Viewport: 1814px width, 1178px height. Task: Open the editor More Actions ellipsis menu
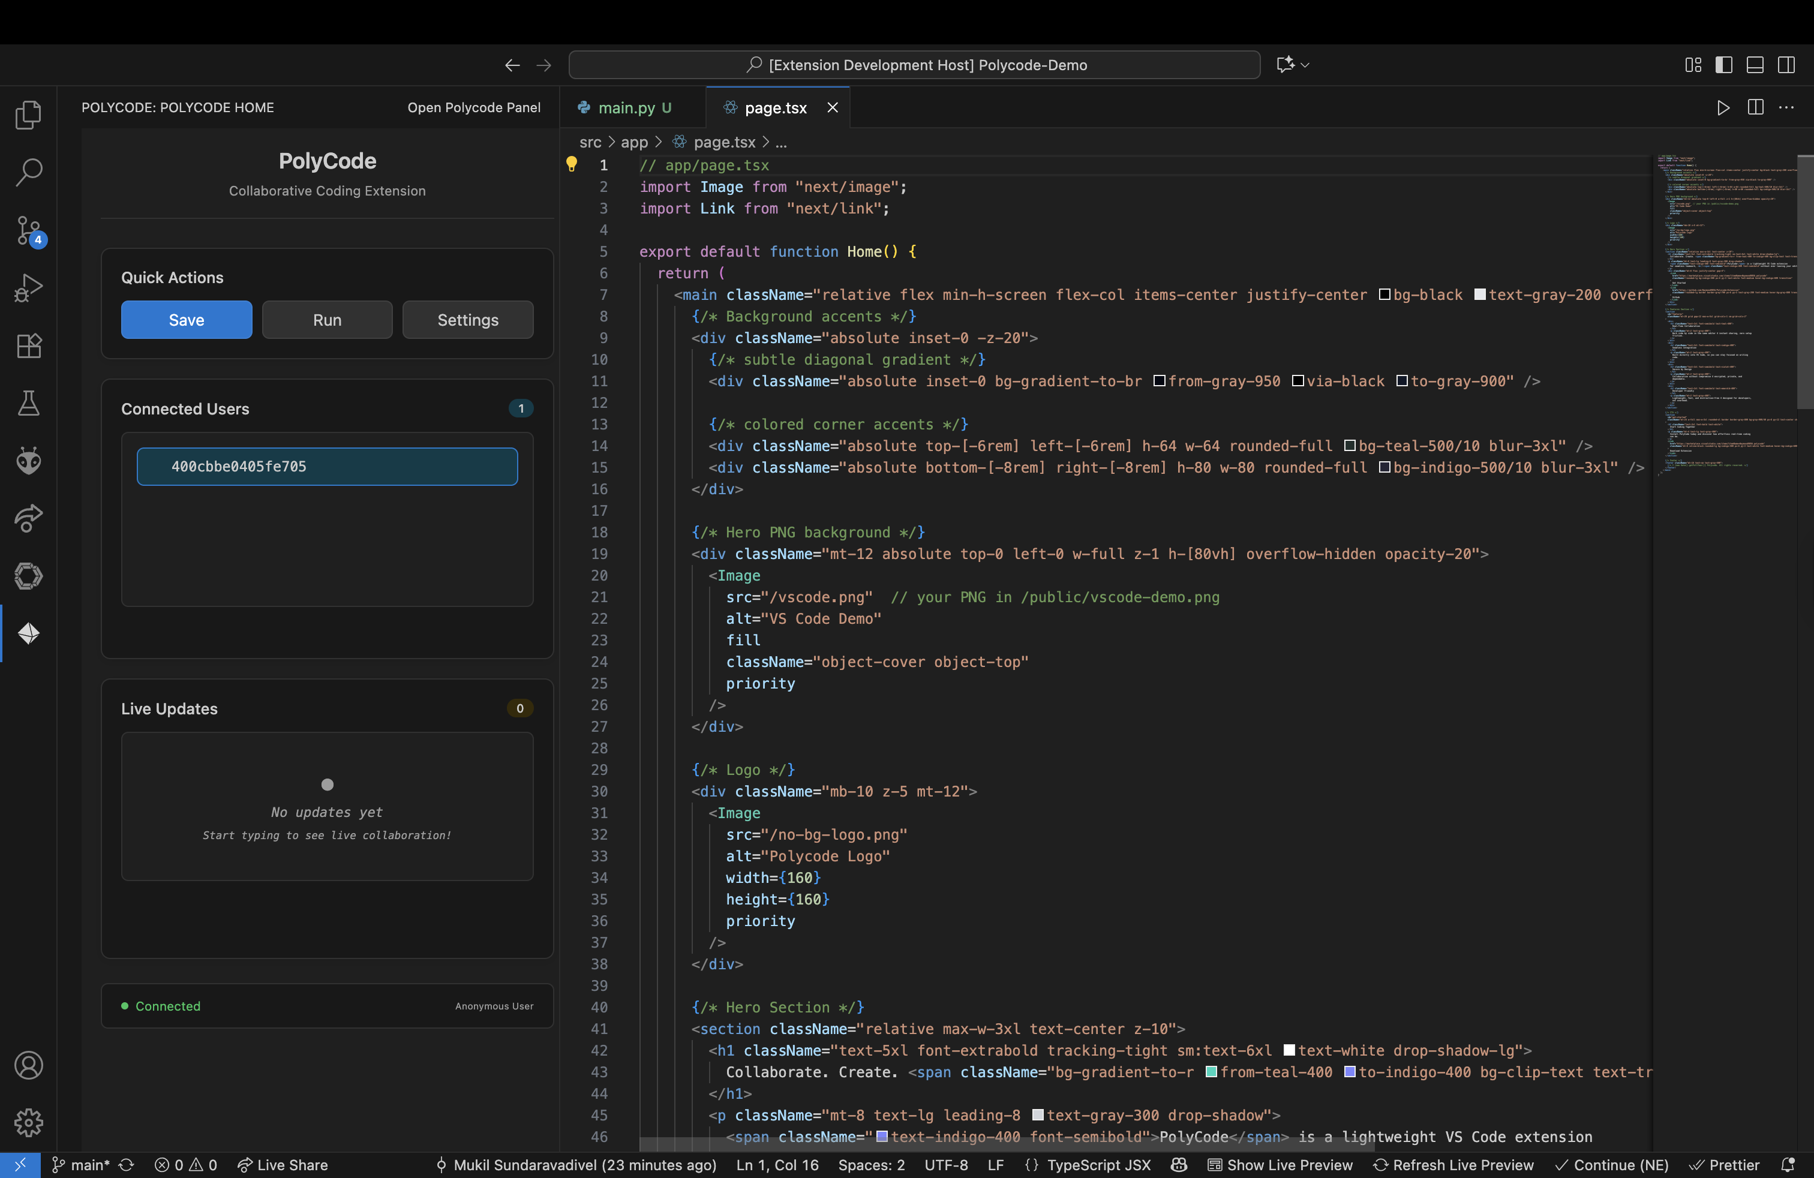click(x=1786, y=107)
